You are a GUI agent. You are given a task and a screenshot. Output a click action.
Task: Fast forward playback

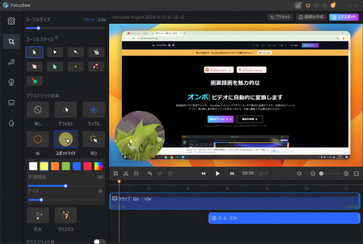(x=232, y=173)
